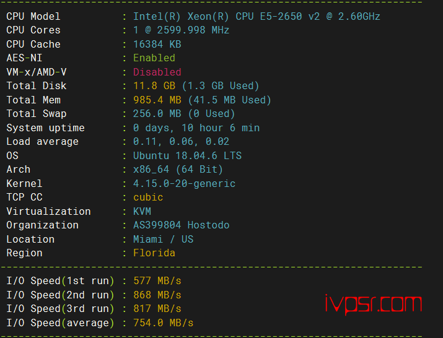Viewport: 443px width, 338px height.
Task: Click the 'I/O Speed(1st run)' label
Action: pyautogui.click(x=61, y=280)
